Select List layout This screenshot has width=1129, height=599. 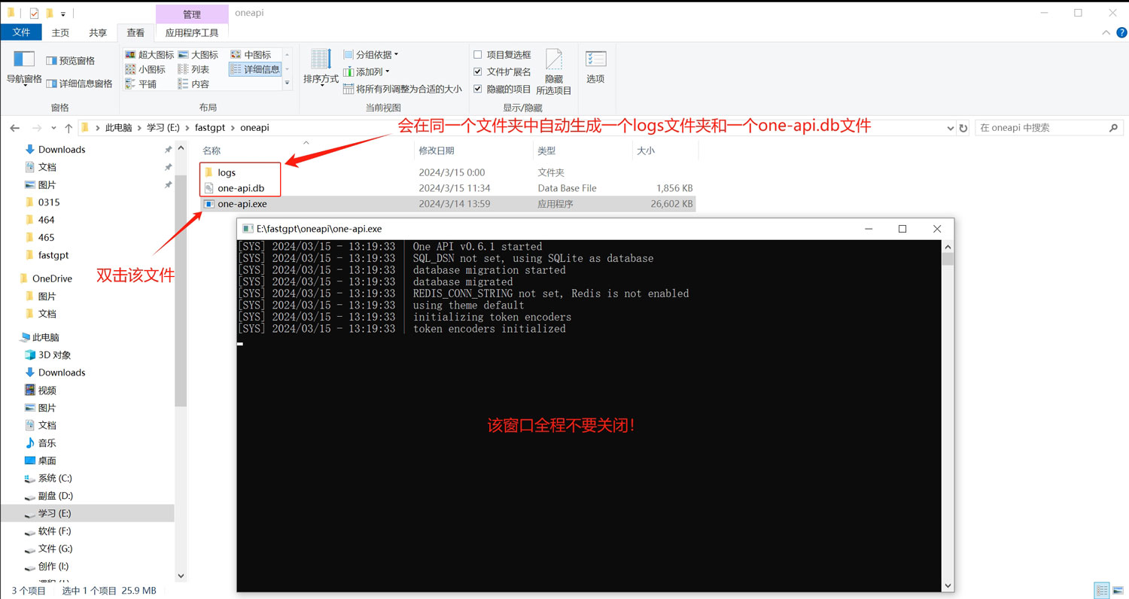coord(194,69)
